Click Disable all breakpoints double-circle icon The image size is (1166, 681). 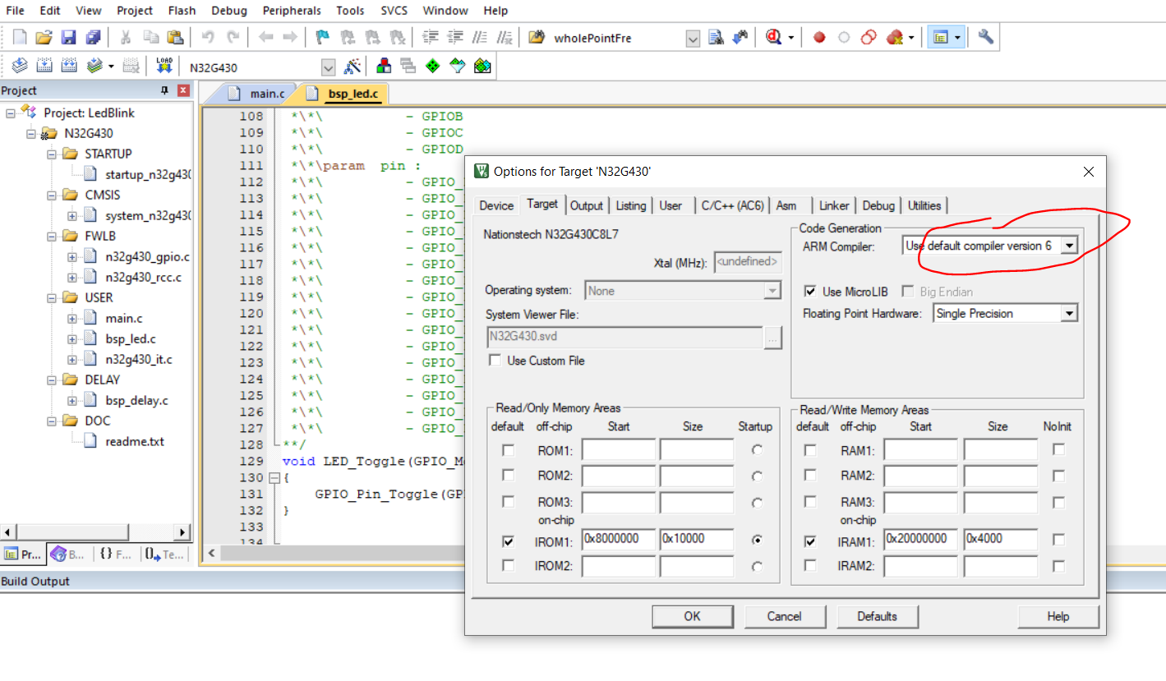(x=869, y=37)
